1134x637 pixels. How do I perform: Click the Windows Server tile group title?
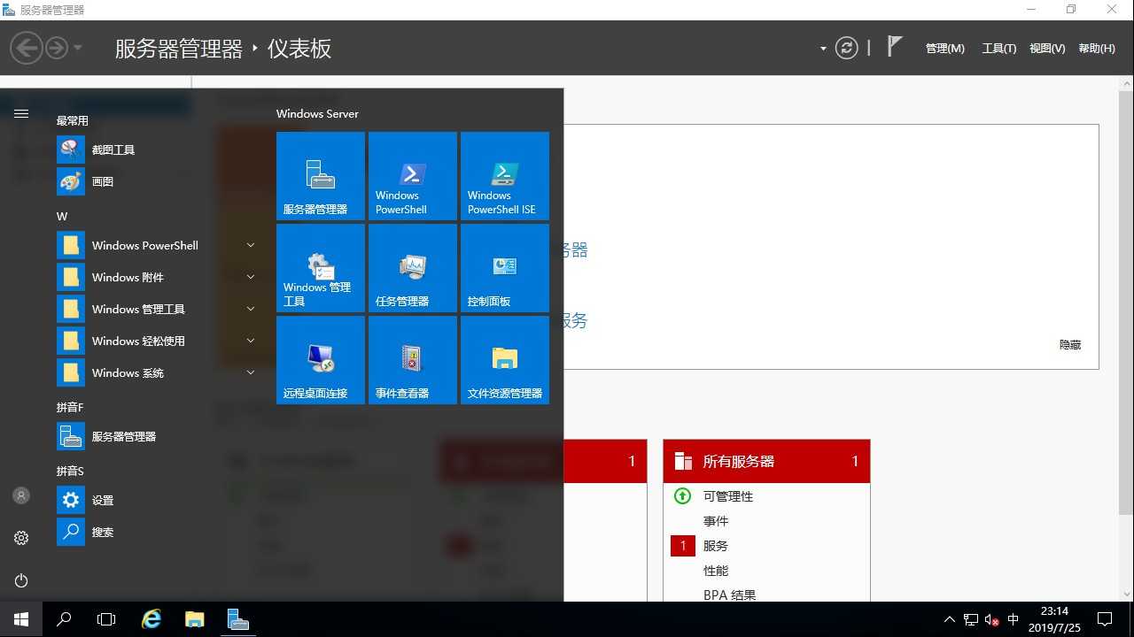[x=317, y=114]
